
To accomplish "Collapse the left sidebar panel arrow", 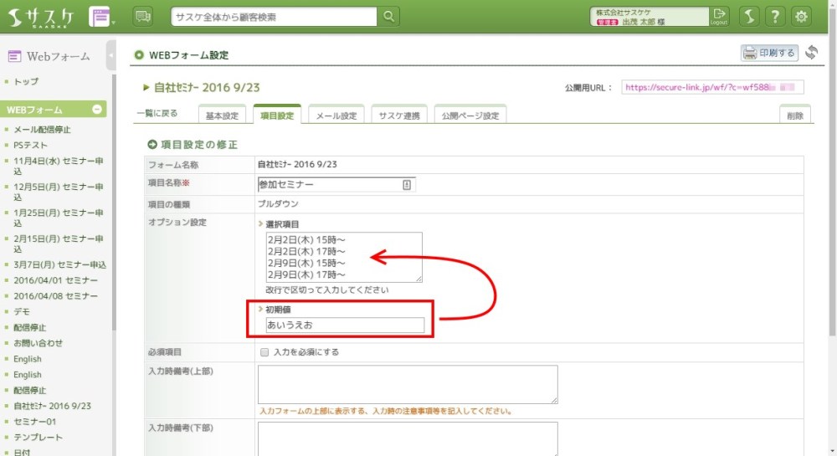I will [111, 56].
